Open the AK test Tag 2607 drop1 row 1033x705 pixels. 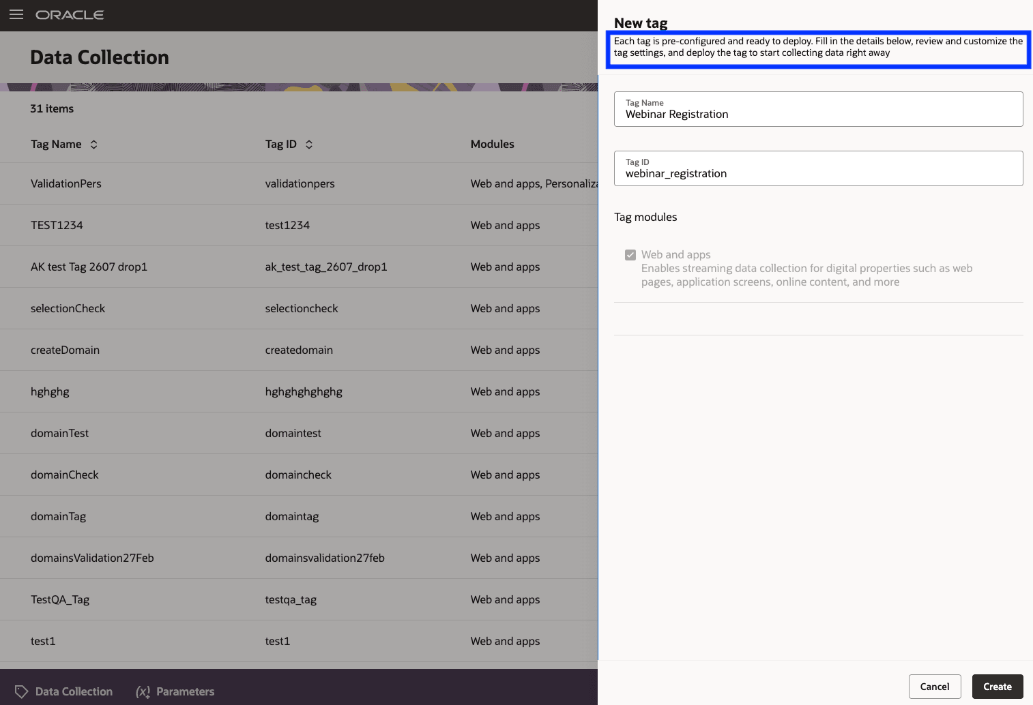click(299, 267)
